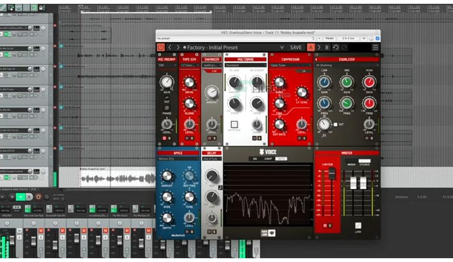453x262 pixels.
Task: Click the Equalizer collapse arrow icon
Action: click(x=316, y=60)
